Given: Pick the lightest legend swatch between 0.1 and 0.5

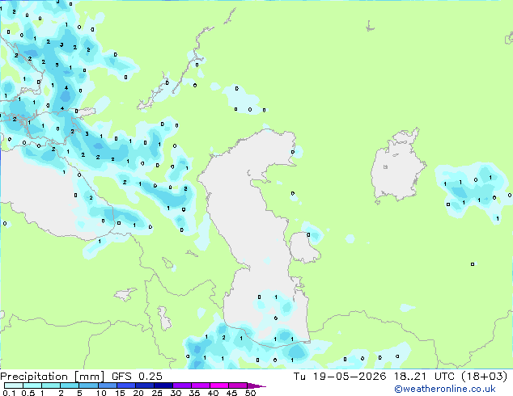Looking at the screenshot, I should click(14, 385).
